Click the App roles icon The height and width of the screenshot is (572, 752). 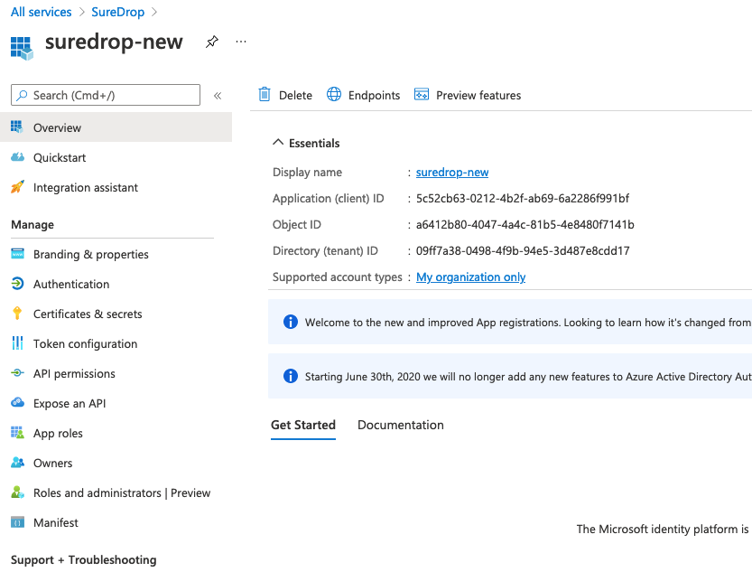coord(17,432)
